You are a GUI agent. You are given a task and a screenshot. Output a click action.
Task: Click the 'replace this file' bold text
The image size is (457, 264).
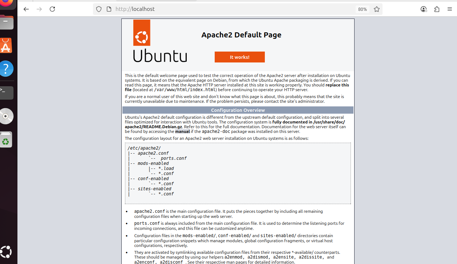click(236, 87)
